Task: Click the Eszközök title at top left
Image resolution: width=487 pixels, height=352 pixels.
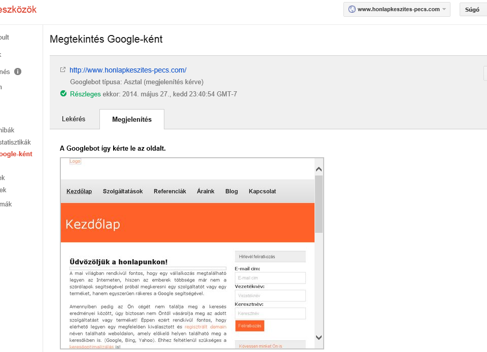Action: (18, 10)
